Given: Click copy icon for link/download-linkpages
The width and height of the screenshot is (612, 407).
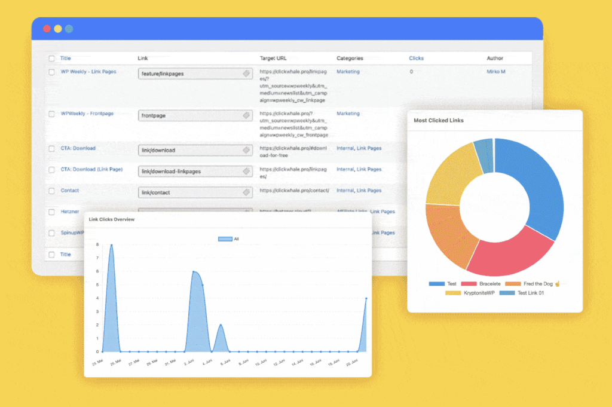Looking at the screenshot, I should pyautogui.click(x=246, y=172).
